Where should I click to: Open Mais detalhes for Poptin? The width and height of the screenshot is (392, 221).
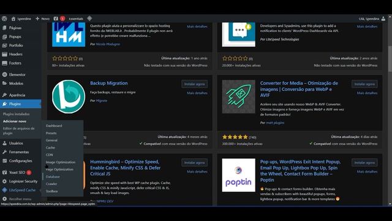[x=367, y=172]
